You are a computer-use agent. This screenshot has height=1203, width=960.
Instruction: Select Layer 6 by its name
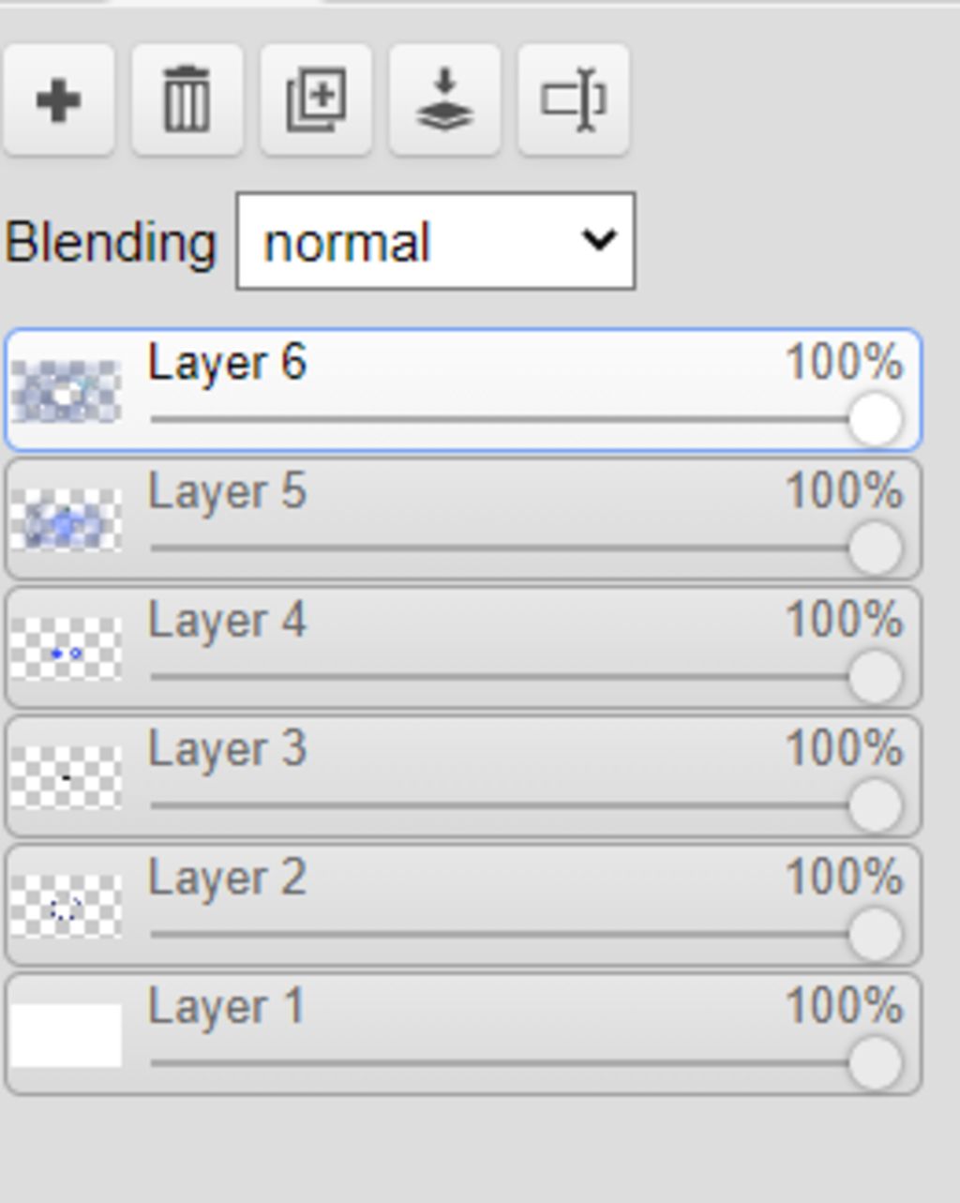(x=227, y=362)
